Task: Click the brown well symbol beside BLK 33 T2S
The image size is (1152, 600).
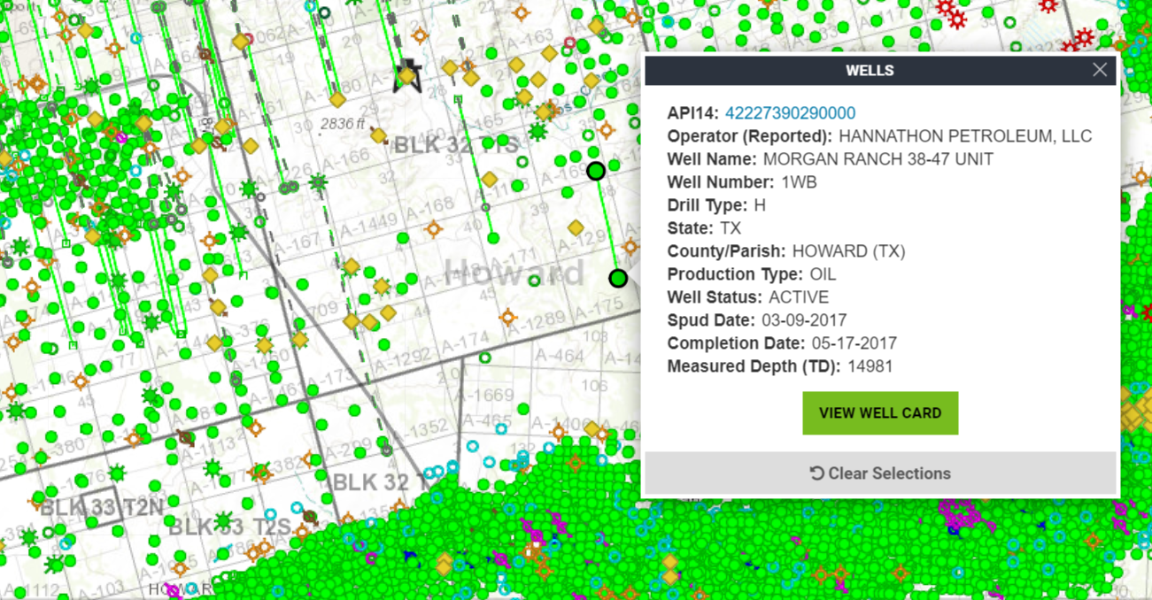Action: 309,517
